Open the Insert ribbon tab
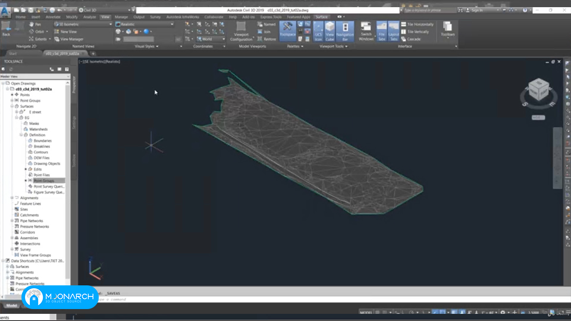Viewport: 571px width, 321px height. (x=36, y=17)
